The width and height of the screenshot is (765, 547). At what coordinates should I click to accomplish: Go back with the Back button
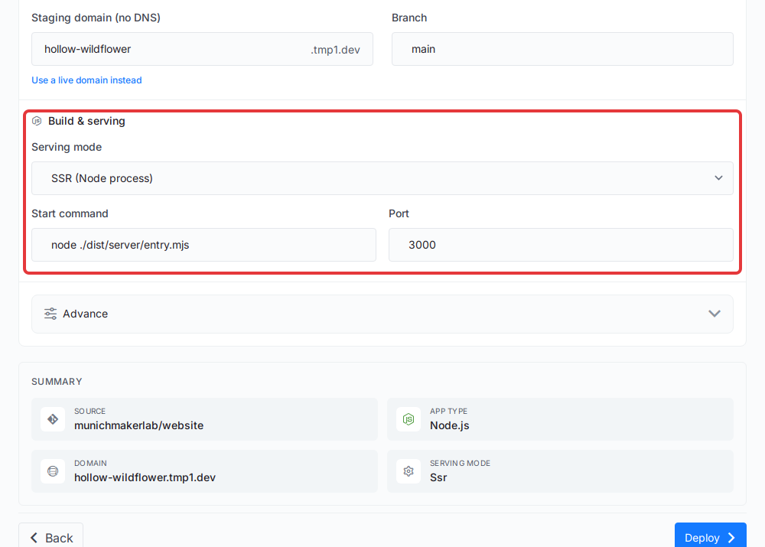click(x=50, y=537)
